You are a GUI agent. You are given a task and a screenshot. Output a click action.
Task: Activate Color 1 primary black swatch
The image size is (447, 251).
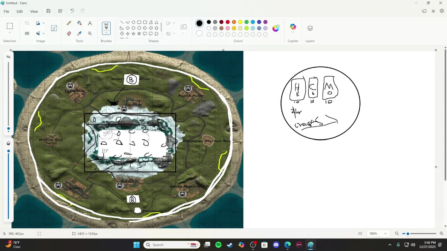[x=199, y=23]
